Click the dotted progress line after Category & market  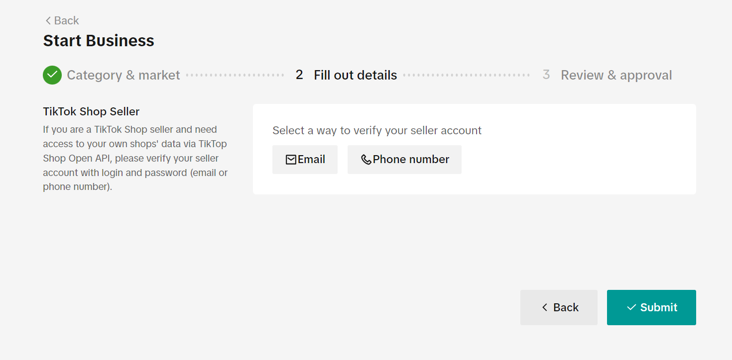(x=235, y=75)
